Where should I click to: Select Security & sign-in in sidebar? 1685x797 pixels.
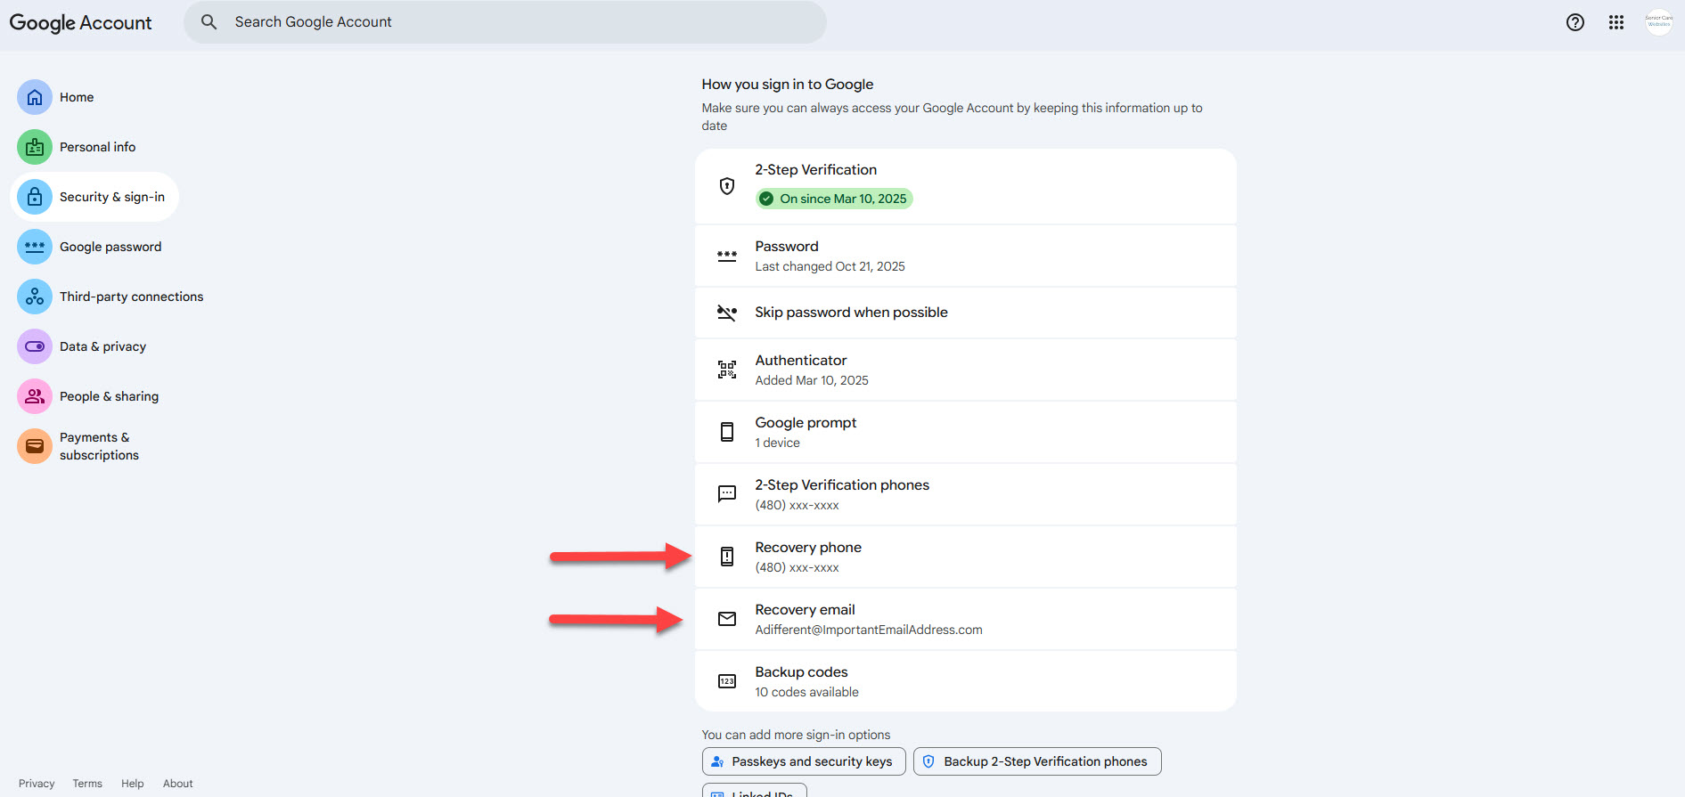(x=111, y=197)
